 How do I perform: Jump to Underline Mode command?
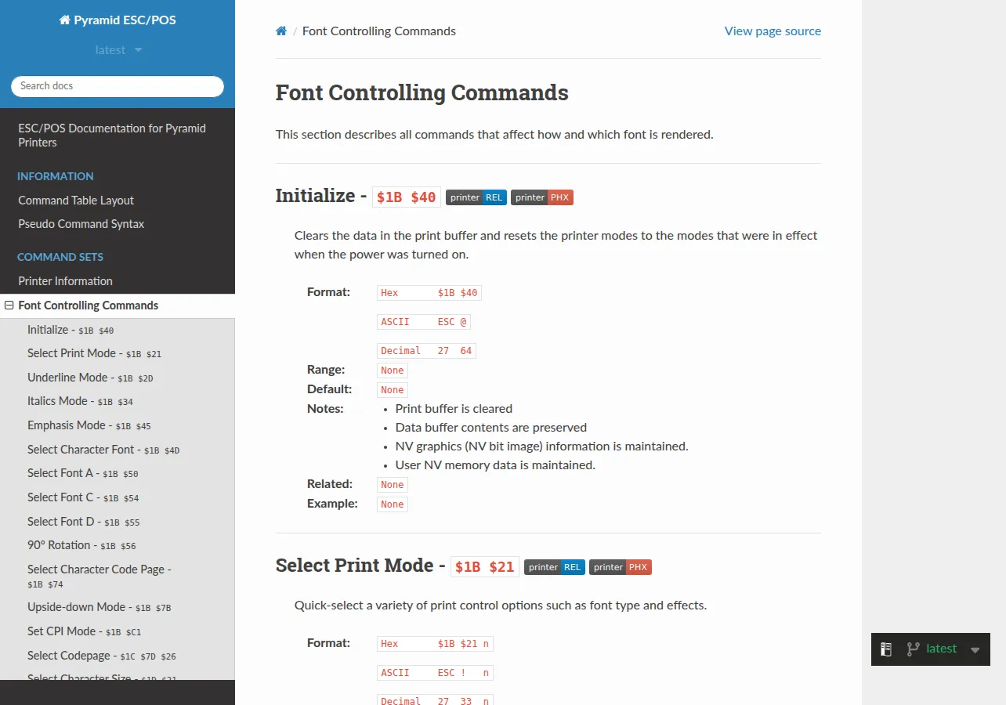90,378
